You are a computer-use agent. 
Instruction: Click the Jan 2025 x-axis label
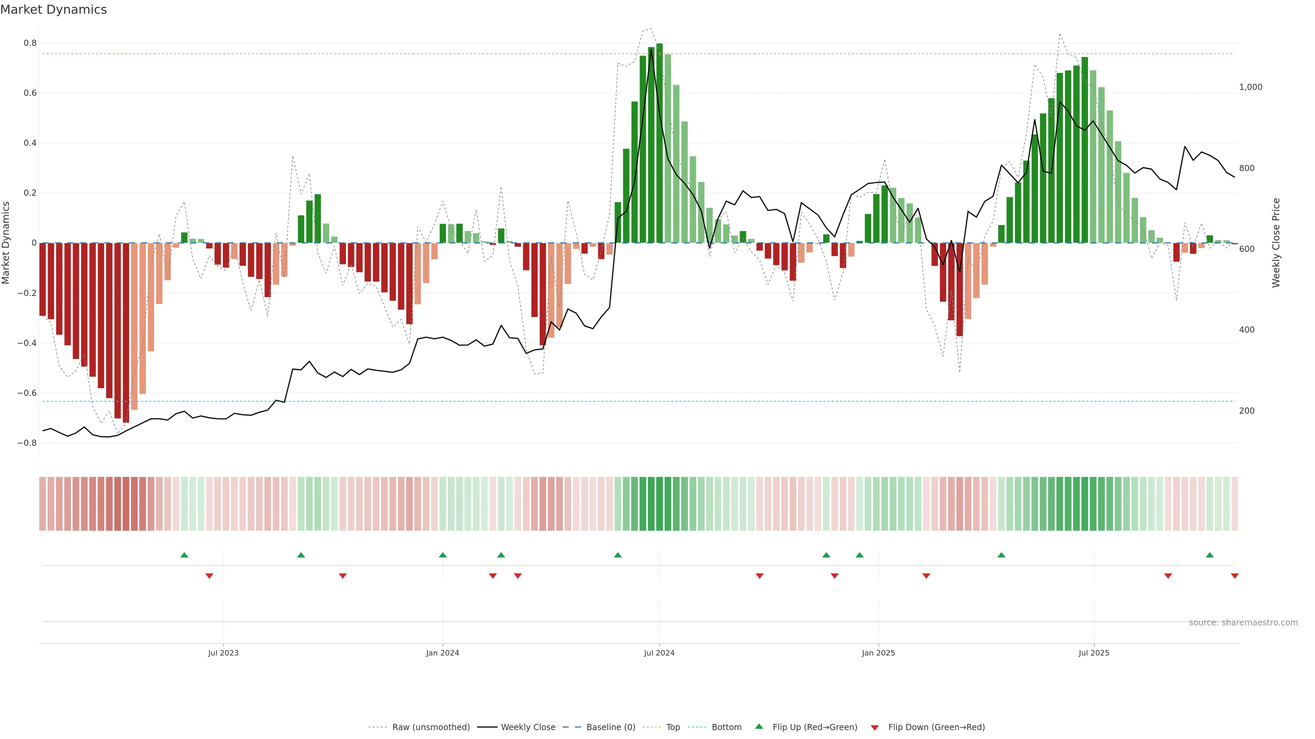click(x=878, y=653)
